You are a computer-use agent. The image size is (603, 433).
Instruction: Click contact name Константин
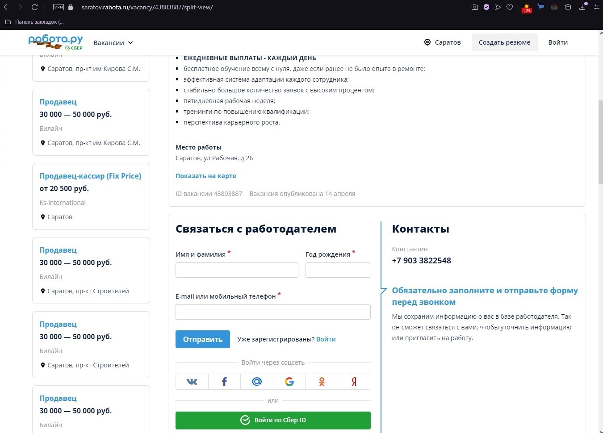tap(410, 249)
